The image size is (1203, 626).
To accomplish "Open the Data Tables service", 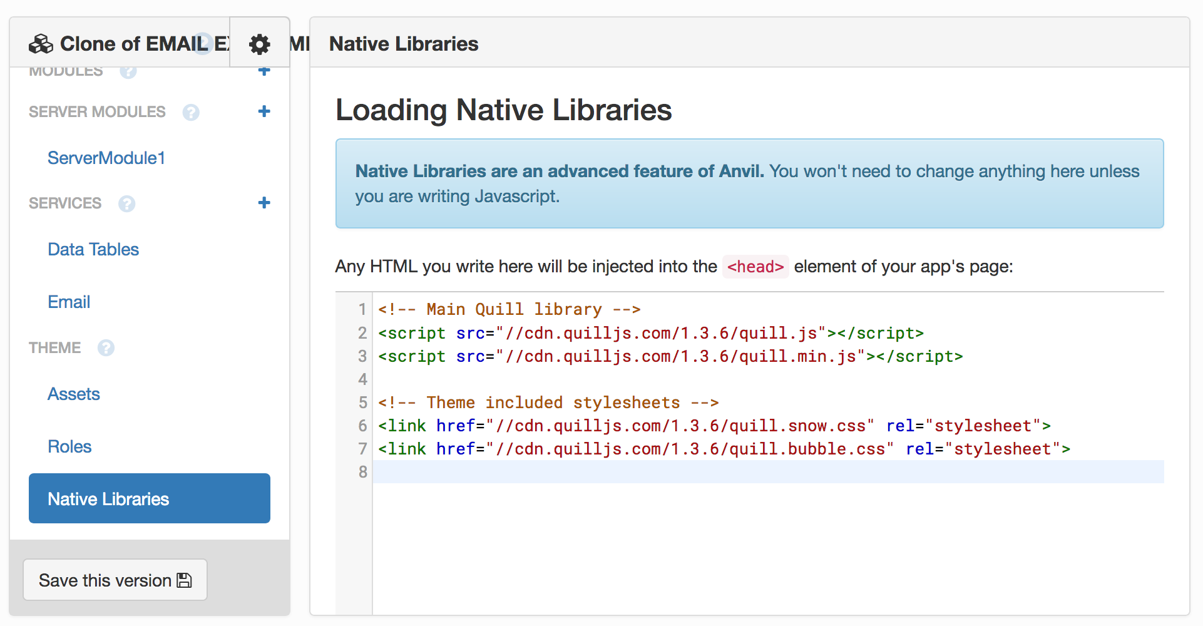I will pyautogui.click(x=93, y=249).
